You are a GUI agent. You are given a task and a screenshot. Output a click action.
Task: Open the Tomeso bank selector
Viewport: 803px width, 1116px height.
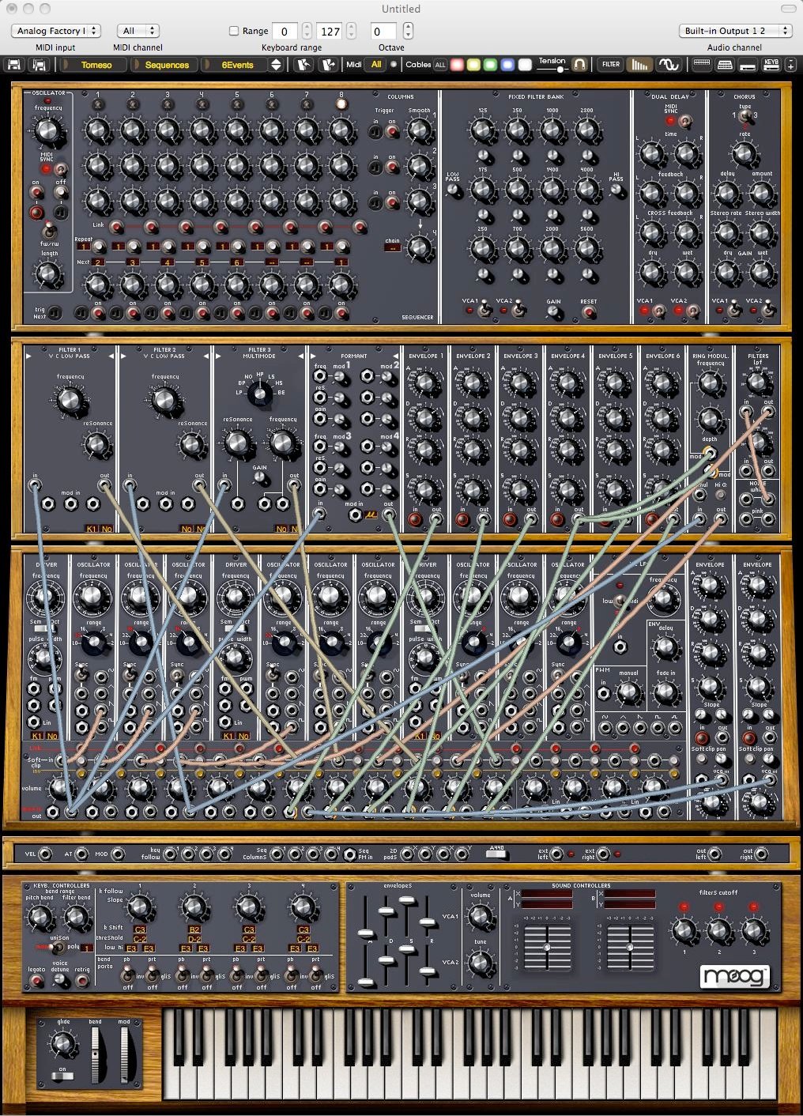click(96, 65)
